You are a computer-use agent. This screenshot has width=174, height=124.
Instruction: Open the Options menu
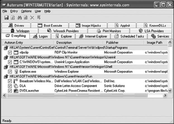(x=26, y=11)
